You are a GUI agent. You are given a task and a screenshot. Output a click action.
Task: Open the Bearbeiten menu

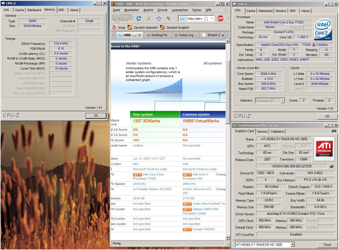(x=132, y=10)
